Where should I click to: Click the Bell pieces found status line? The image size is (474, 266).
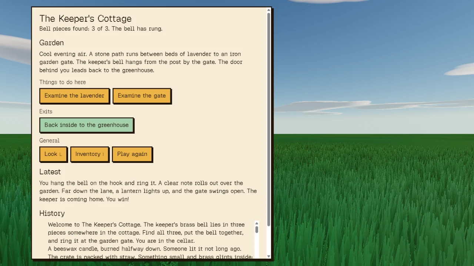point(101,28)
